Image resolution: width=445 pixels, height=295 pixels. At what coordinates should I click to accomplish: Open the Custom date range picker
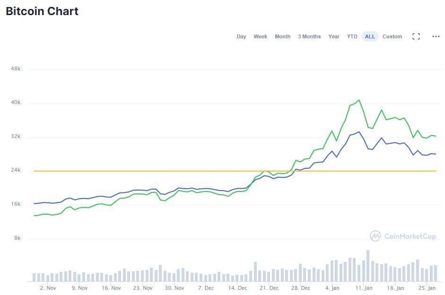(392, 36)
